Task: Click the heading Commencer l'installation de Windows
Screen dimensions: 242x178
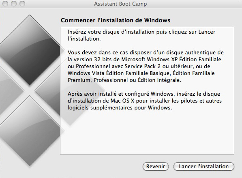Action: click(x=116, y=20)
